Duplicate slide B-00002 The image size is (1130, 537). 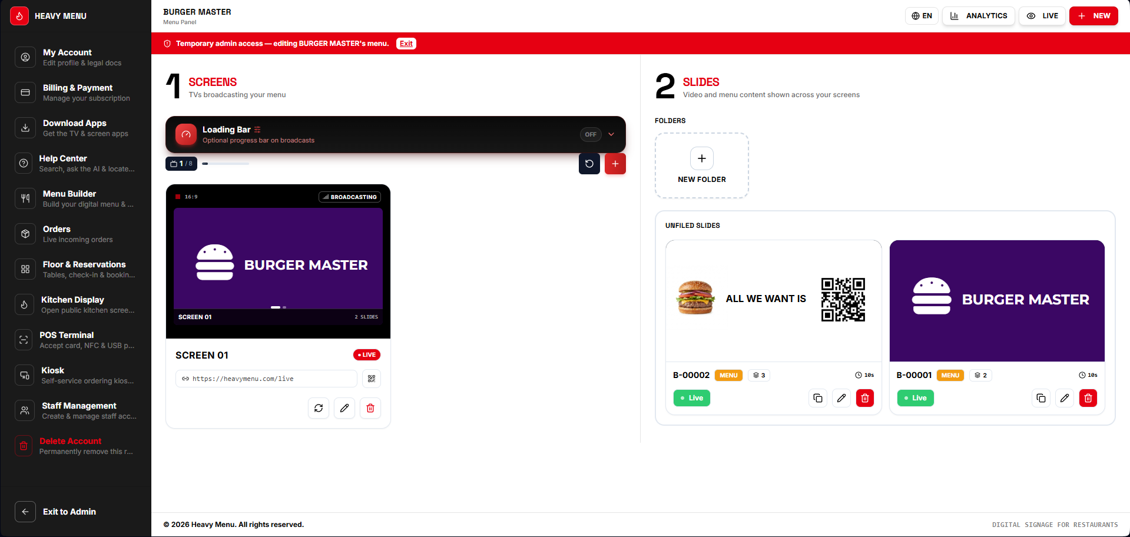tap(818, 398)
